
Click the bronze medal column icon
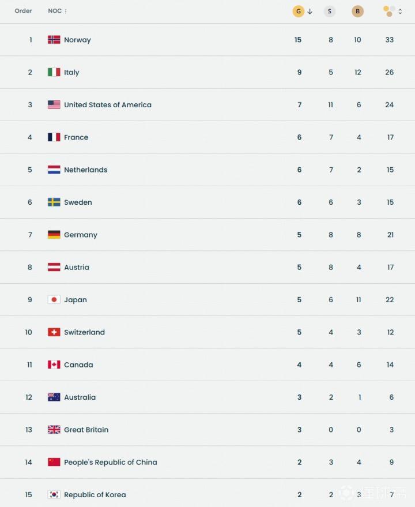358,11
